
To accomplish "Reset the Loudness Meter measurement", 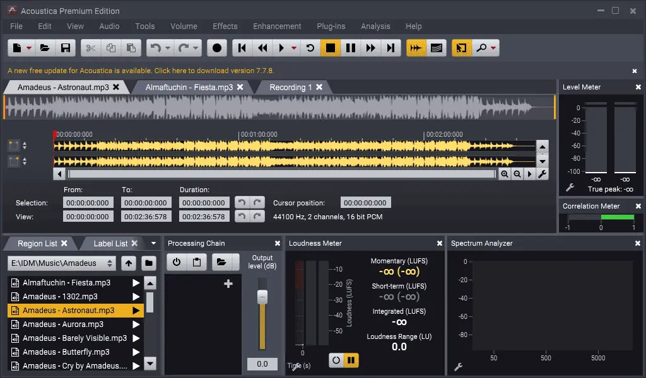I will pyautogui.click(x=336, y=361).
